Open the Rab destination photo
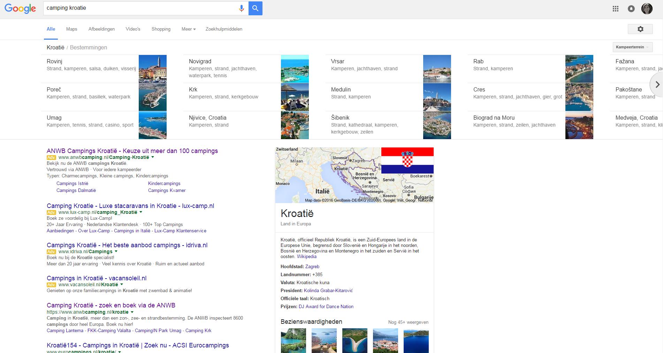 click(579, 69)
